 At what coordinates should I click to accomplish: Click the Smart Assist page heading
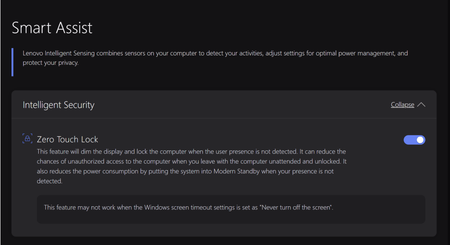(52, 28)
